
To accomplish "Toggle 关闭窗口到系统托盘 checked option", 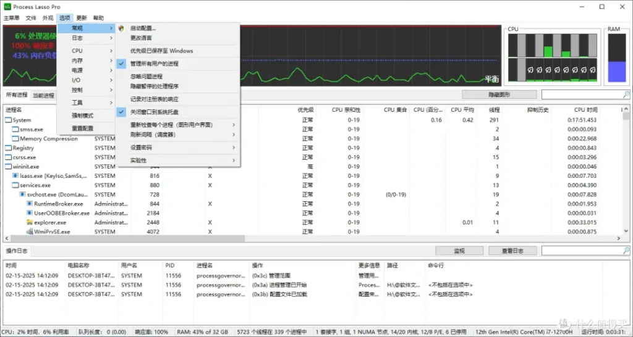I will click(178, 112).
